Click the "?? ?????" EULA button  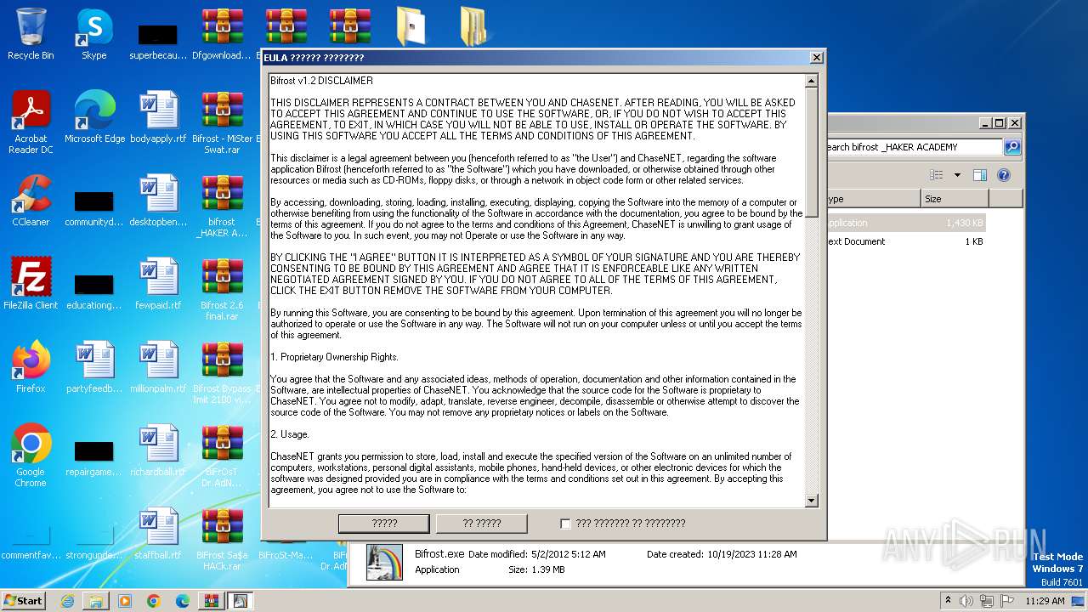pyautogui.click(x=482, y=524)
